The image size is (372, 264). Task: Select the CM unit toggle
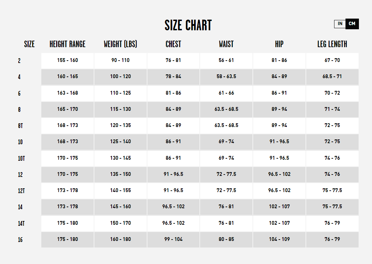(x=352, y=24)
